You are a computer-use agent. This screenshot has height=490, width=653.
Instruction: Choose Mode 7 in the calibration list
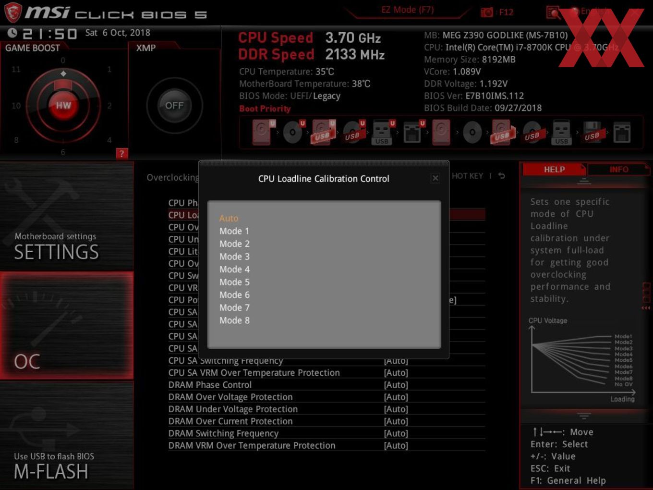(x=234, y=307)
